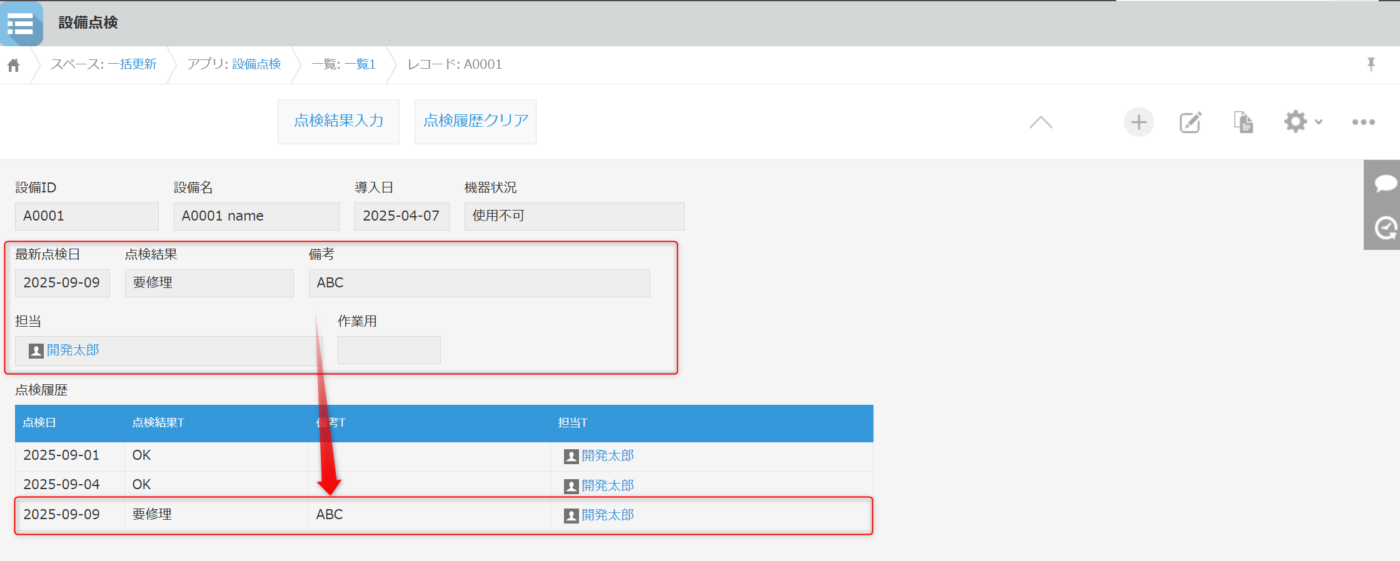Open app settings gear dropdown
Image resolution: width=1400 pixels, height=561 pixels.
[1302, 122]
